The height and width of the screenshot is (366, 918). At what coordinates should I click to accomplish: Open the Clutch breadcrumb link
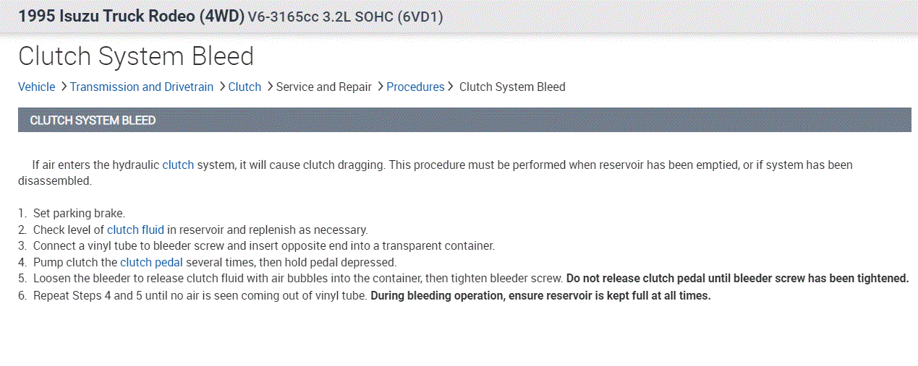coord(245,87)
